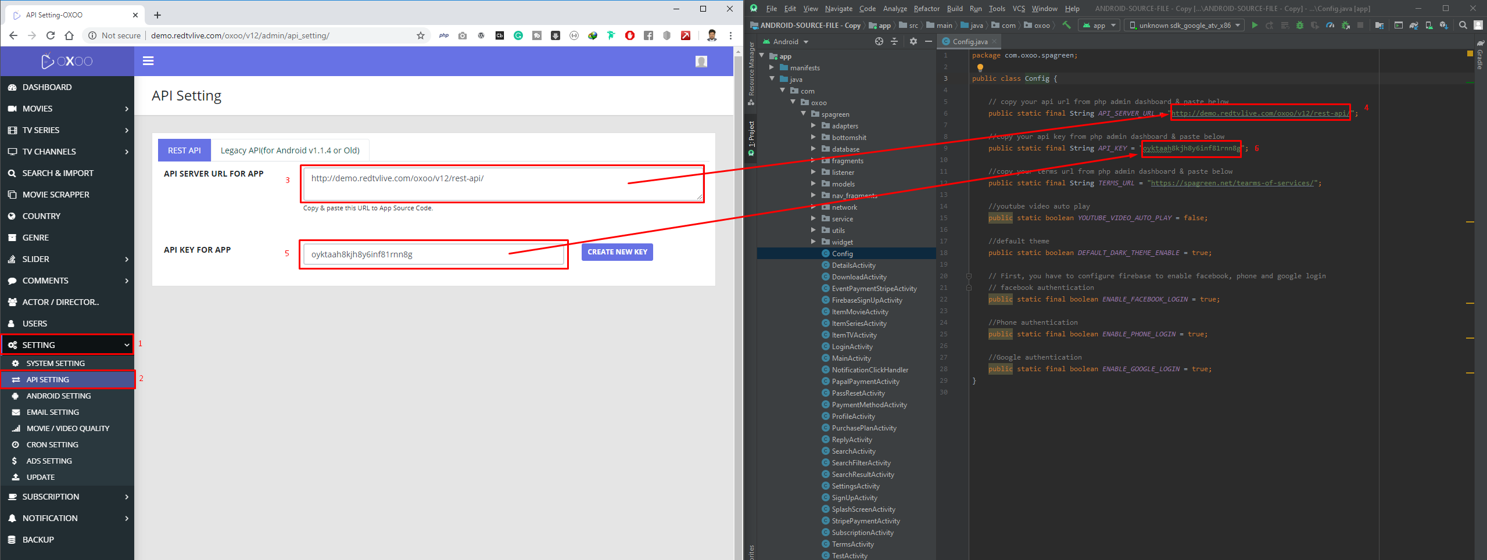Click scroll-from-source target icon in Project panel
The height and width of the screenshot is (560, 1487).
[879, 41]
